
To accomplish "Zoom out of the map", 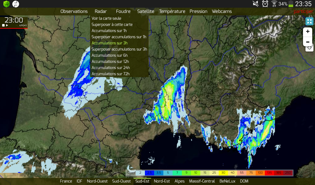I will coord(308,42).
